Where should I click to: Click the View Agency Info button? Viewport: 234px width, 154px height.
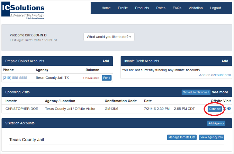tap(211, 137)
